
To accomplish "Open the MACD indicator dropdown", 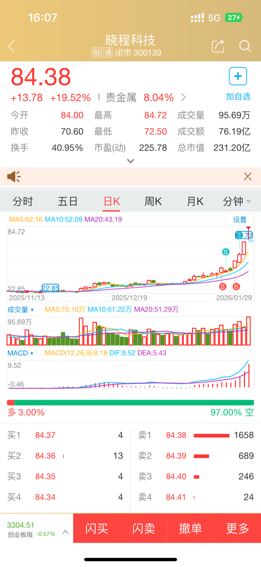I will pyautogui.click(x=20, y=353).
